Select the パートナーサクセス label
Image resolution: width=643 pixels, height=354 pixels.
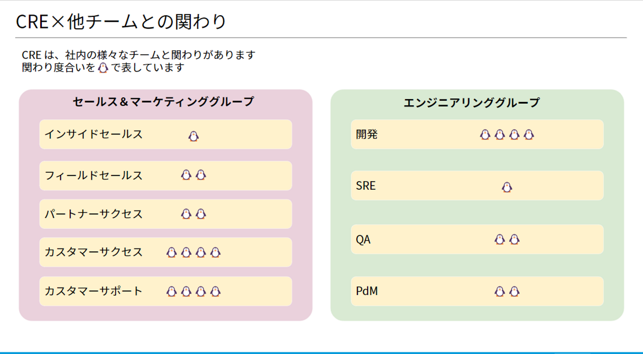point(93,214)
